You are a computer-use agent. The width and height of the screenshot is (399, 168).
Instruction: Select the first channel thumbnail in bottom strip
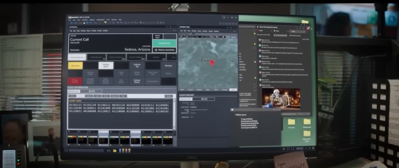coord(72,138)
